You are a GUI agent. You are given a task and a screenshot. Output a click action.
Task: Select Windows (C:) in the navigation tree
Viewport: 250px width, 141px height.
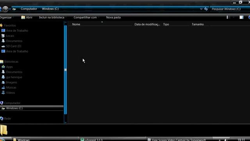coord(14,108)
